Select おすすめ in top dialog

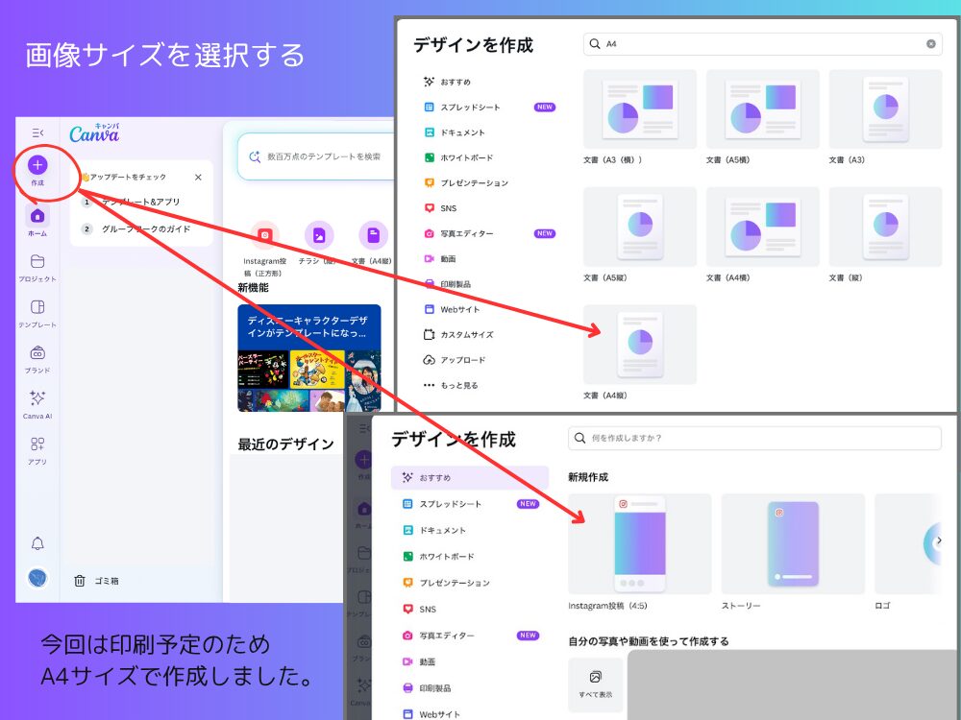[x=448, y=82]
